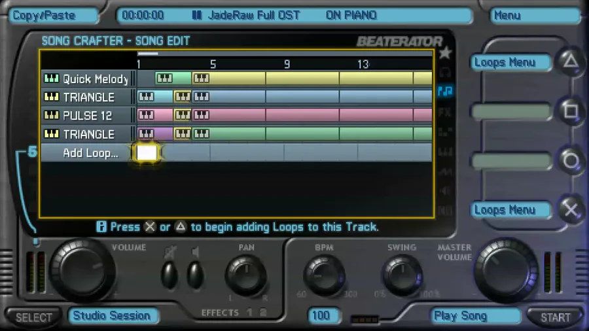Click the BPM knob
Viewport: 589px width, 331px height.
(x=324, y=275)
